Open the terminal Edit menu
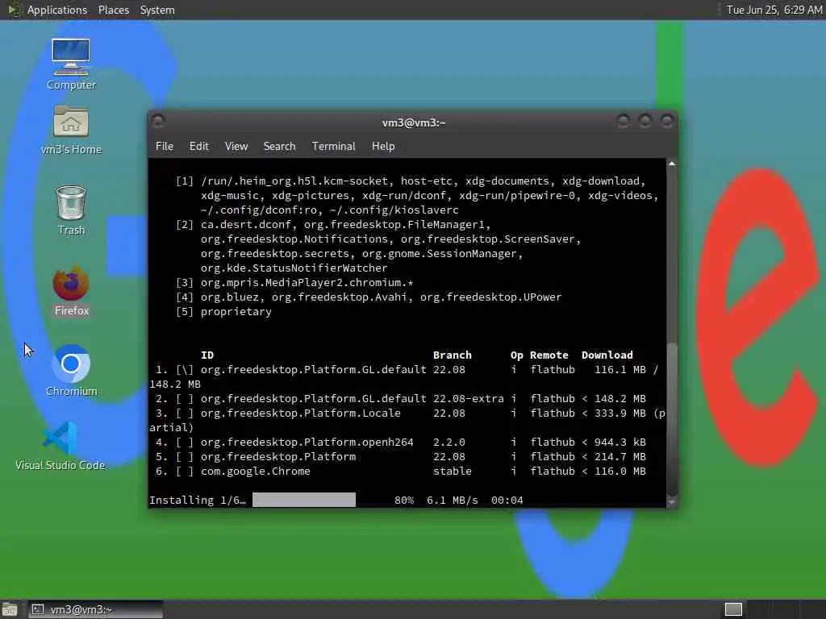 [198, 147]
